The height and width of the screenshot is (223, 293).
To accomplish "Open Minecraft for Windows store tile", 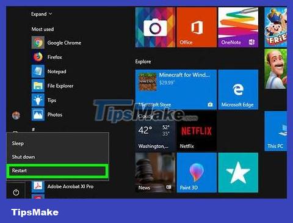I will click(x=176, y=89).
